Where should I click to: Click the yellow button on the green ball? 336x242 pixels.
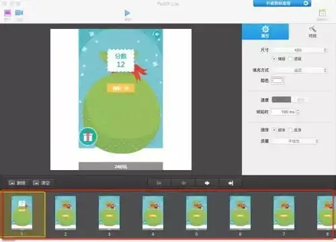pos(121,88)
